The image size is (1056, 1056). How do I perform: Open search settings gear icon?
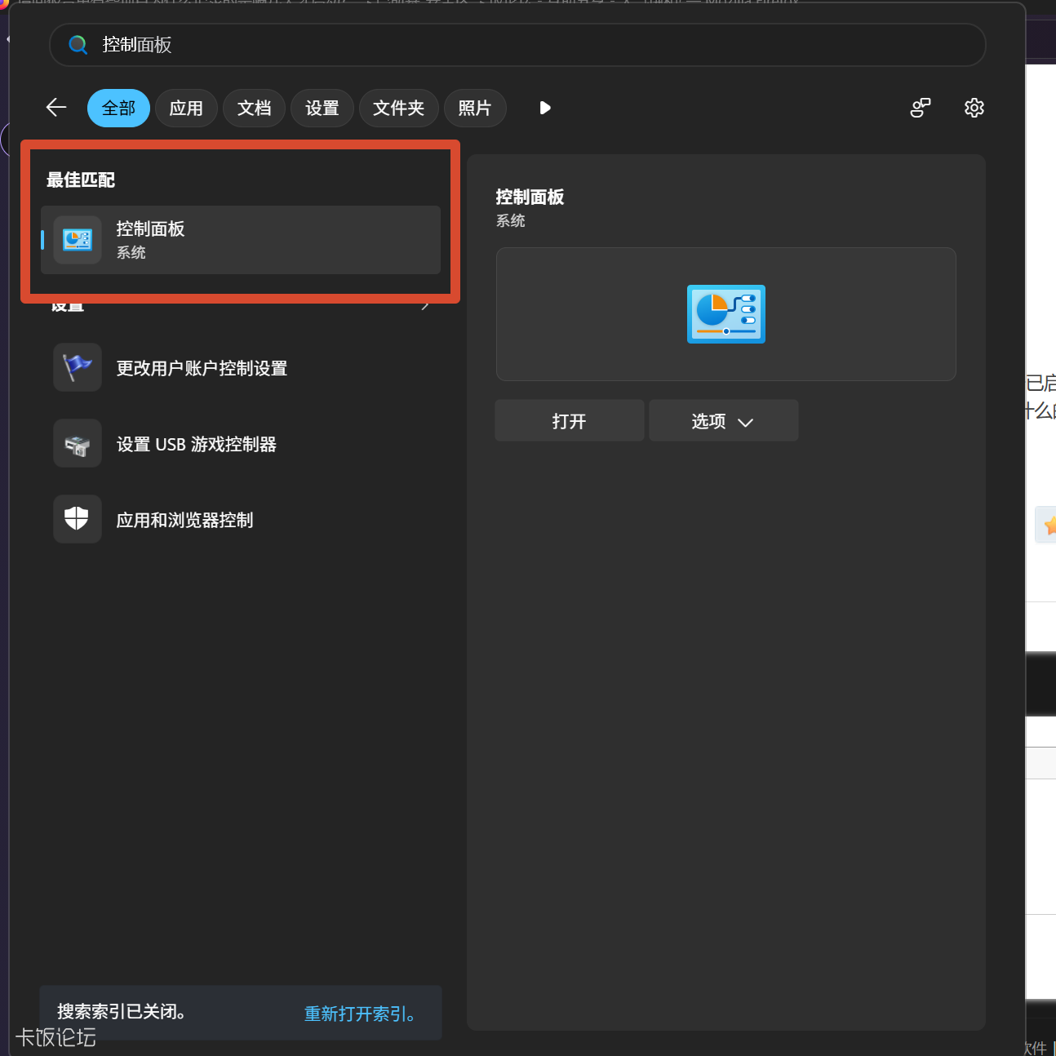(974, 108)
